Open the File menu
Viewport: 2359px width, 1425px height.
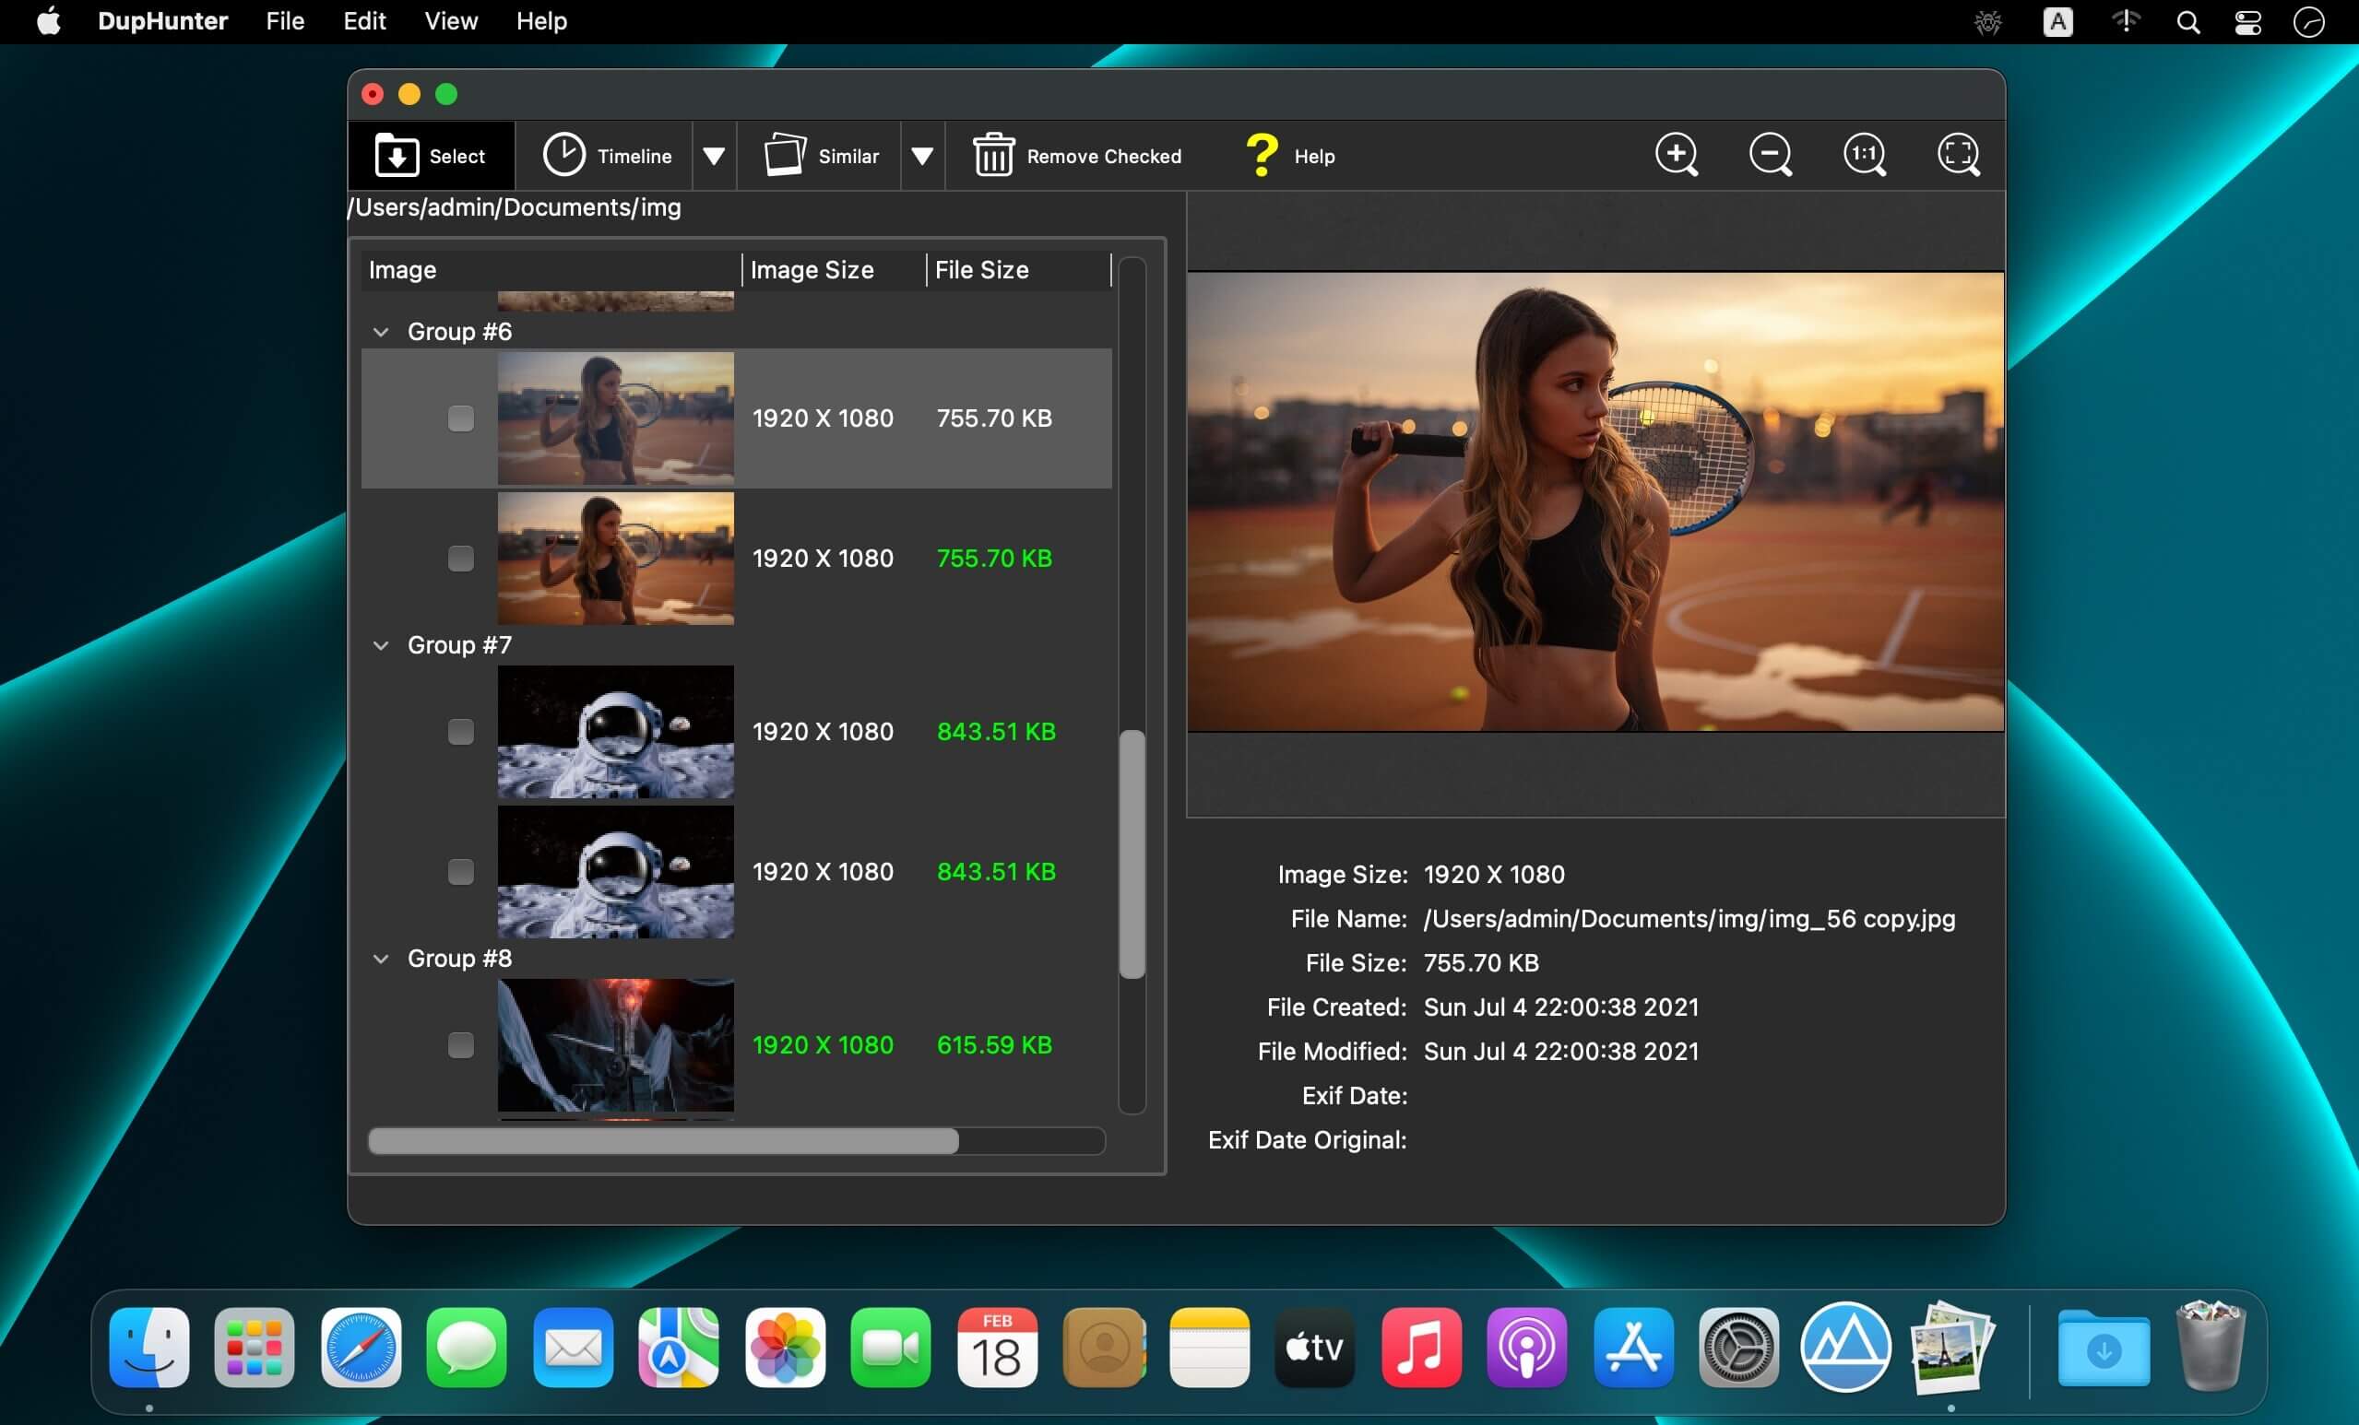[284, 21]
